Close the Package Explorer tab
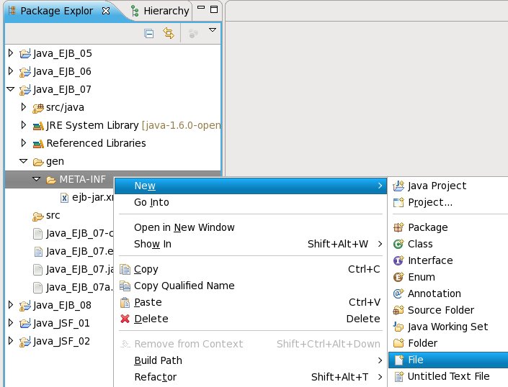Image resolution: width=508 pixels, height=387 pixels. pyautogui.click(x=106, y=11)
